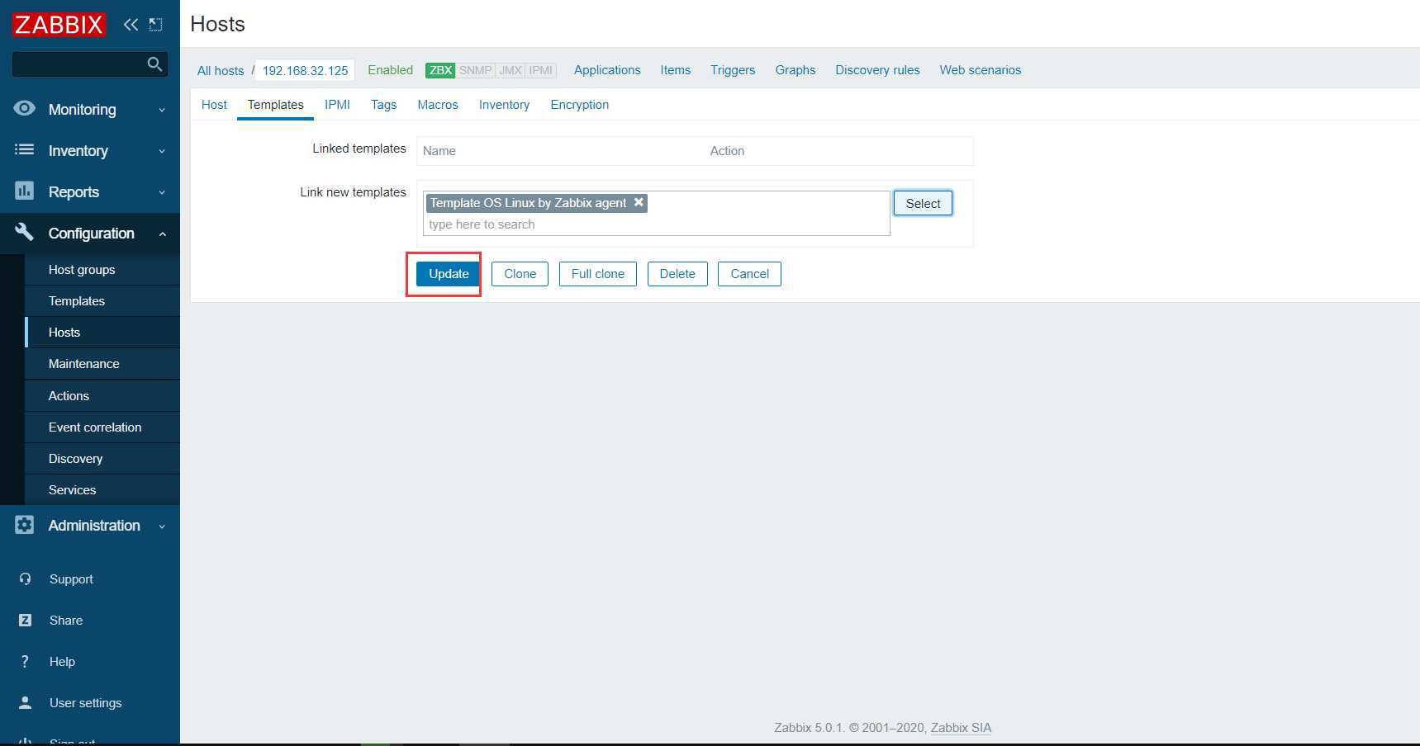Click the 192.168.32.125 host breadcrumb
This screenshot has width=1420, height=746.
(305, 70)
